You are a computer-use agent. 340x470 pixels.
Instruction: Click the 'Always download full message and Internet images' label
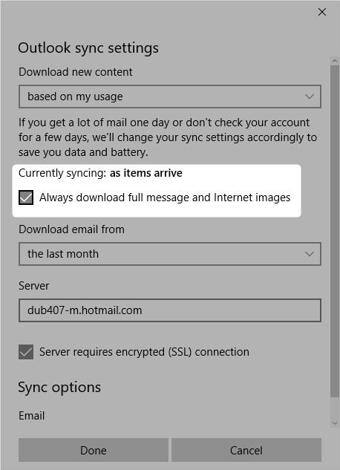tap(165, 198)
